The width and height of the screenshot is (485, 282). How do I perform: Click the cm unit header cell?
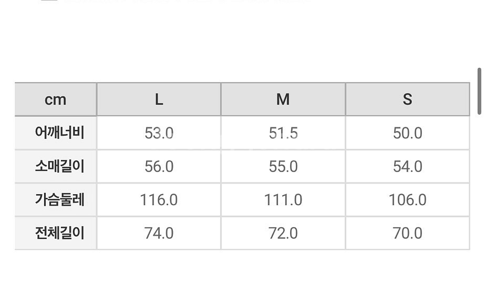56,99
